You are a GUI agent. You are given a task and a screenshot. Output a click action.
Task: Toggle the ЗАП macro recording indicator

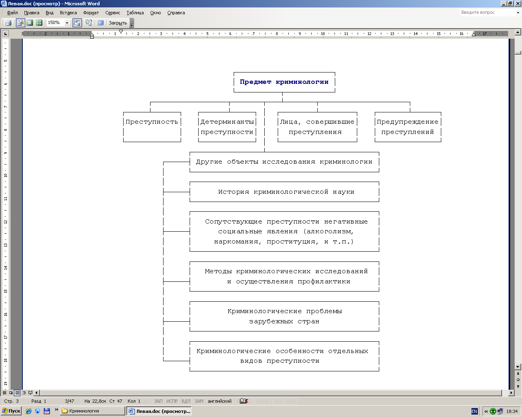click(158, 401)
